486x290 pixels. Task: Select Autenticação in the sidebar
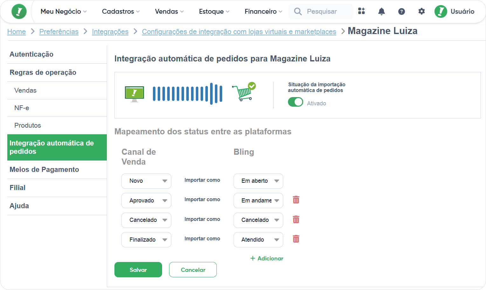pyautogui.click(x=57, y=54)
